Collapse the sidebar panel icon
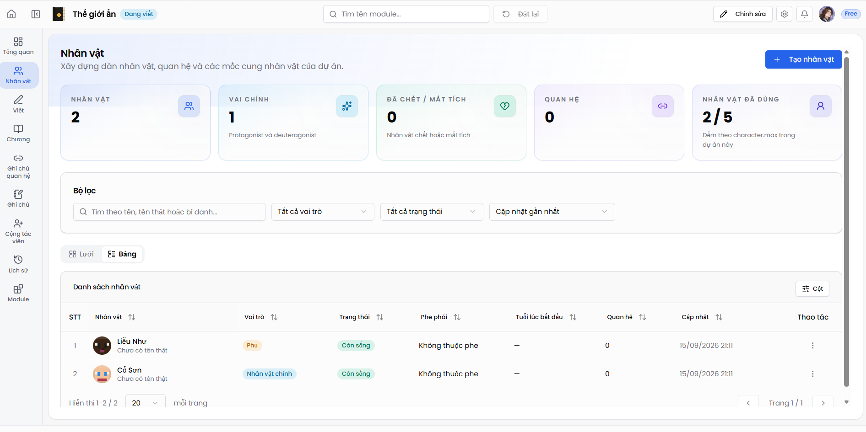This screenshot has width=866, height=432. pyautogui.click(x=36, y=14)
